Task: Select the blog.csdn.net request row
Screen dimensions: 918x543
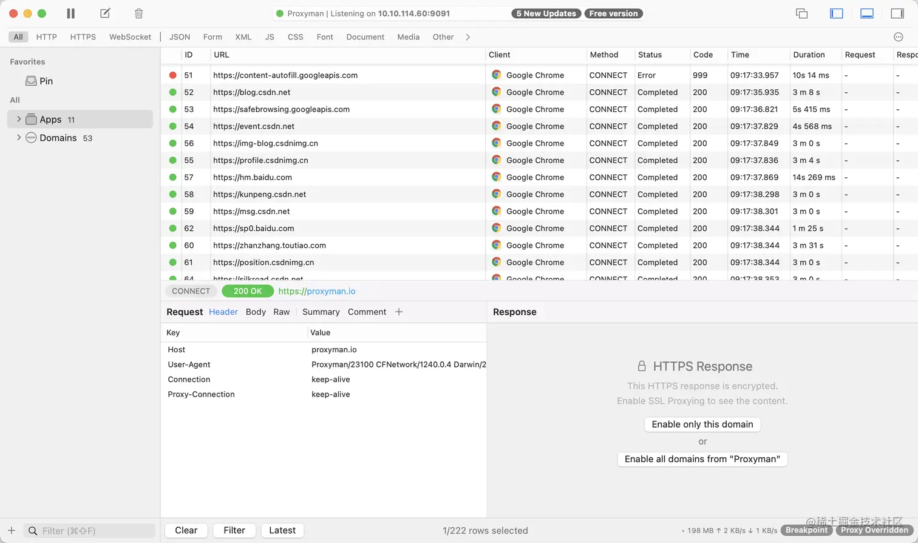Action: (x=539, y=92)
